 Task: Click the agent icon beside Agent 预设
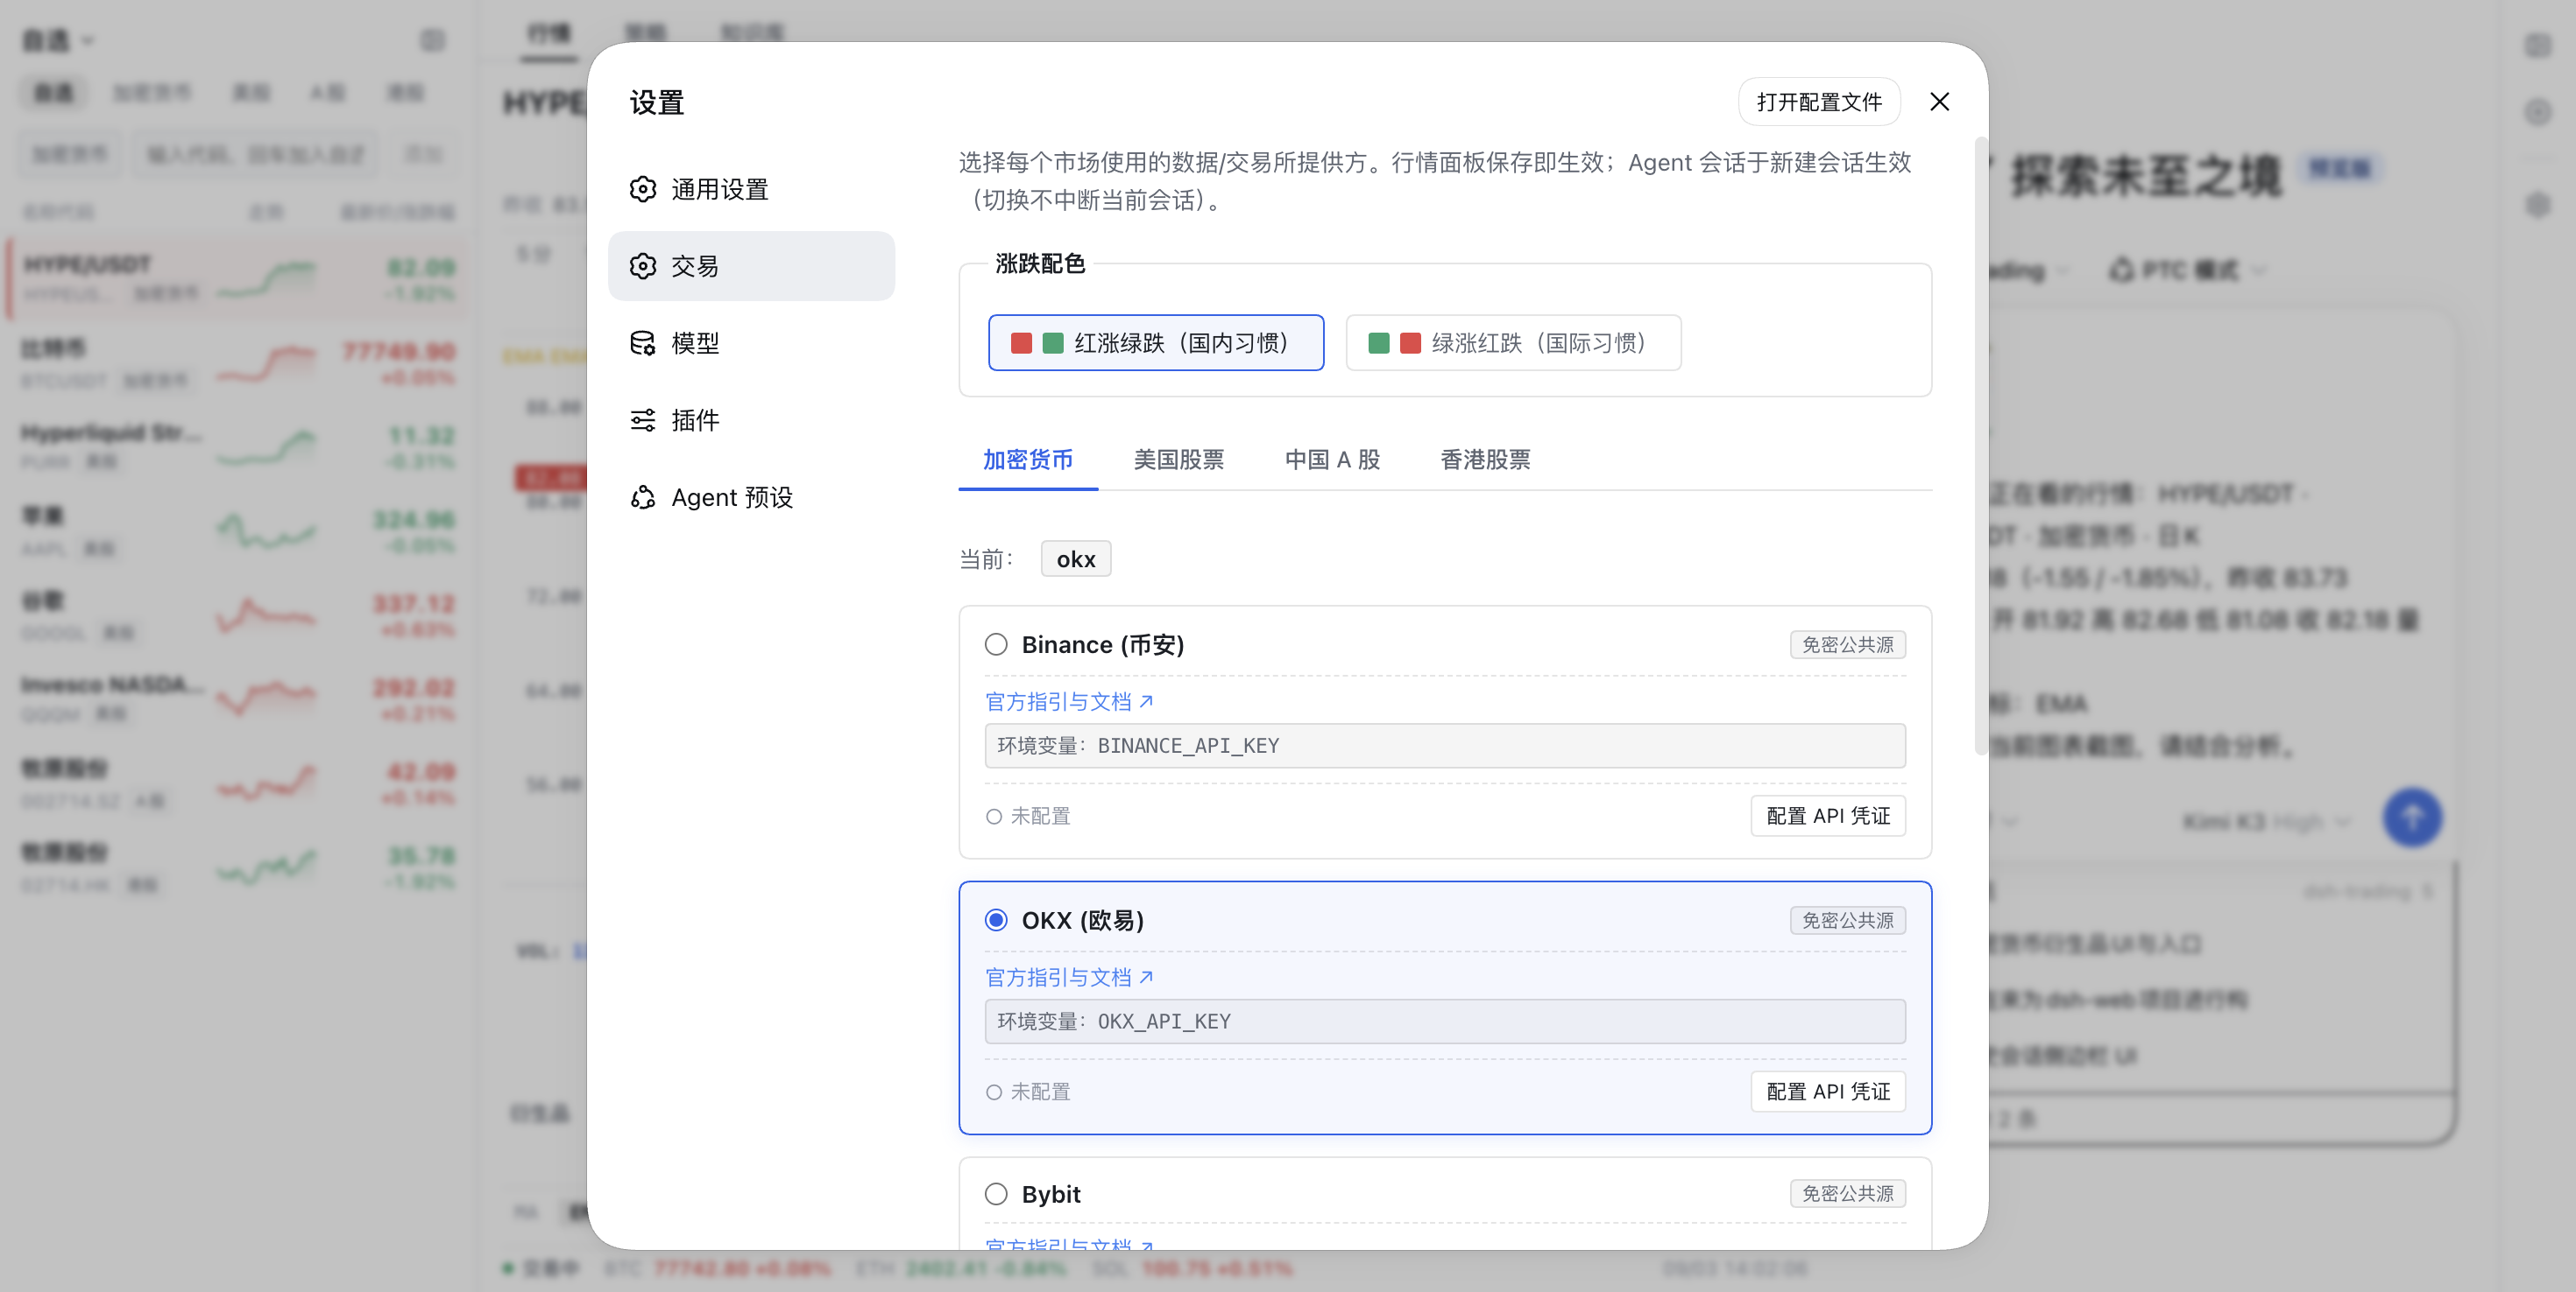tap(643, 496)
